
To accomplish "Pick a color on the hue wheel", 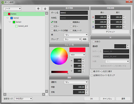I will (x=59, y=56).
